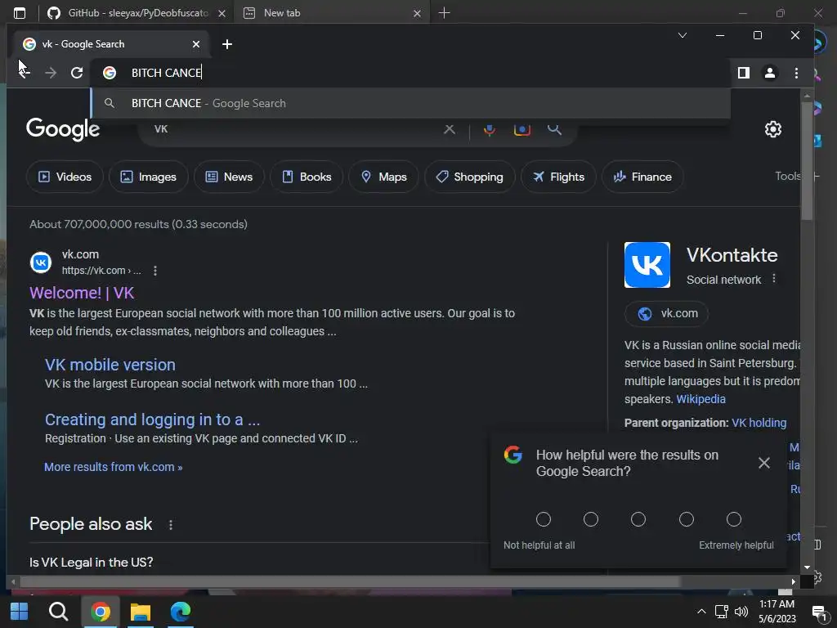Viewport: 837px width, 628px height.
Task: Show hidden system tray icons
Action: pyautogui.click(x=701, y=612)
